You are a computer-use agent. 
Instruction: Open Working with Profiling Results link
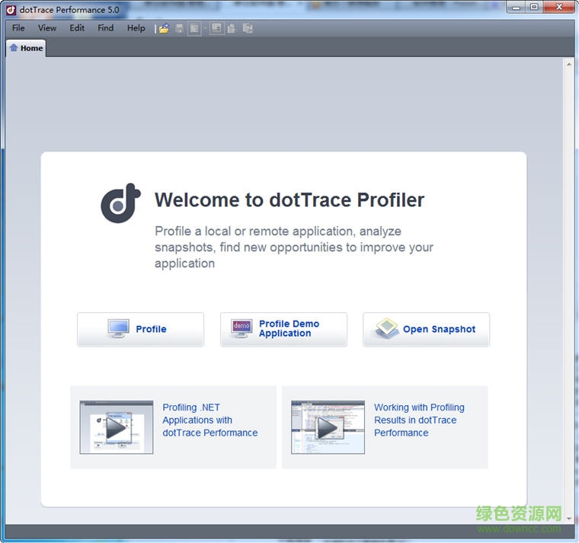click(419, 420)
